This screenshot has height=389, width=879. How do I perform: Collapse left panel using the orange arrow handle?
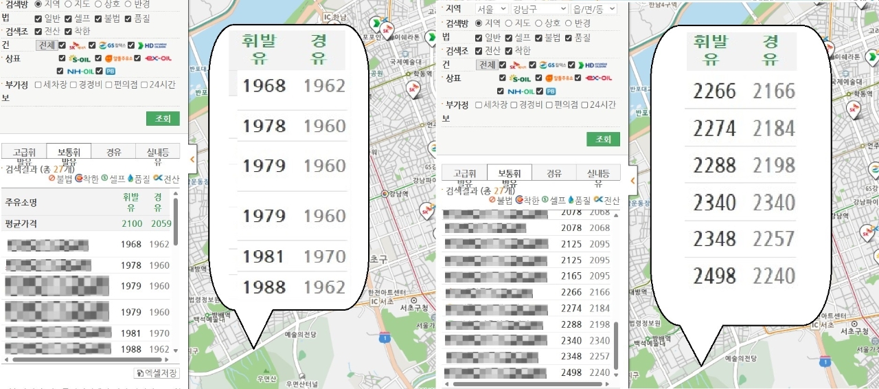192,159
